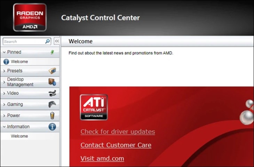Select the Information section label
Image resolution: width=254 pixels, height=167 pixels.
pos(18,127)
